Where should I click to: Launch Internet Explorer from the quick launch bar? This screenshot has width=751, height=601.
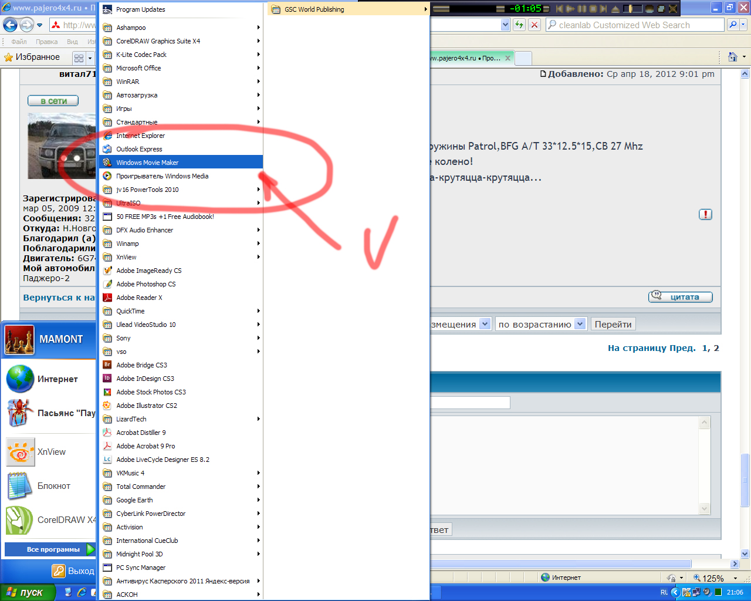click(x=82, y=592)
